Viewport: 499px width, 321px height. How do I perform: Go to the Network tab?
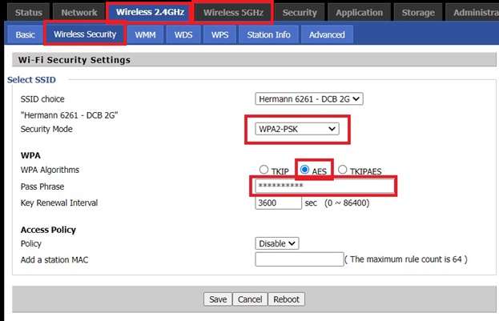79,12
